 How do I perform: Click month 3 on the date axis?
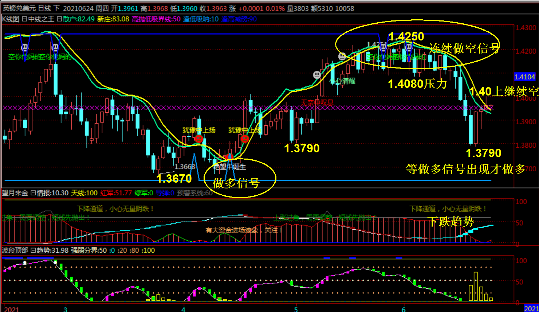coord(66,309)
